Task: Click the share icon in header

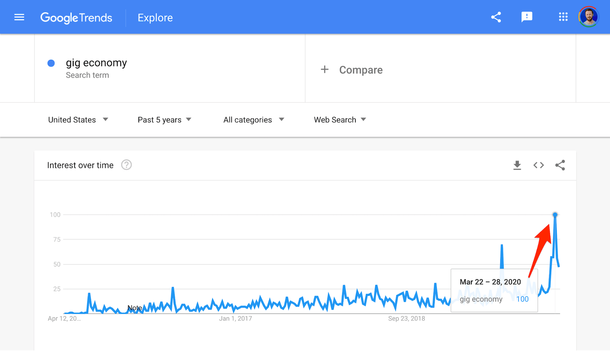Action: [496, 17]
